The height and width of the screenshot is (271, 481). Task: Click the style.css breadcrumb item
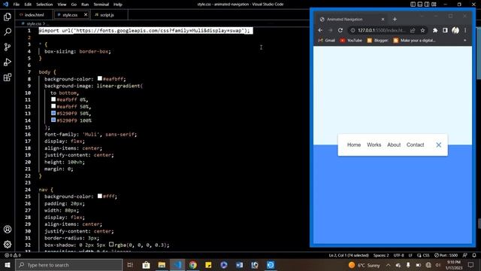(x=33, y=23)
